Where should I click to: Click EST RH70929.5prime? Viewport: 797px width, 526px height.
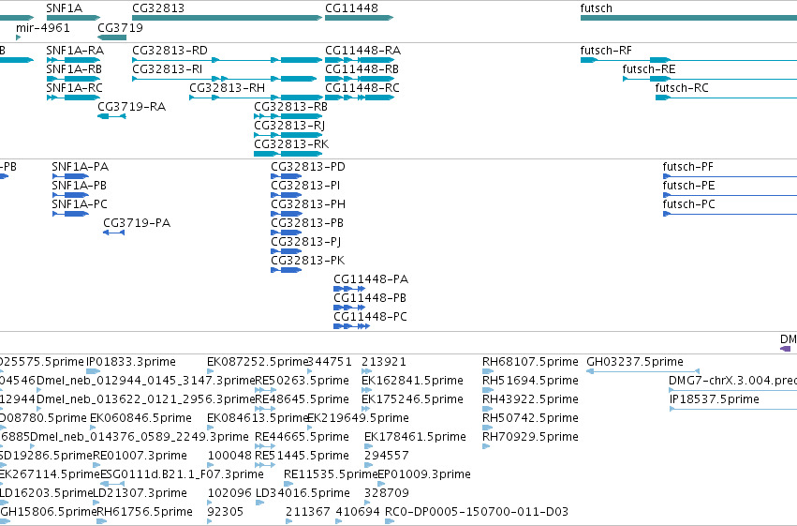[x=486, y=446]
